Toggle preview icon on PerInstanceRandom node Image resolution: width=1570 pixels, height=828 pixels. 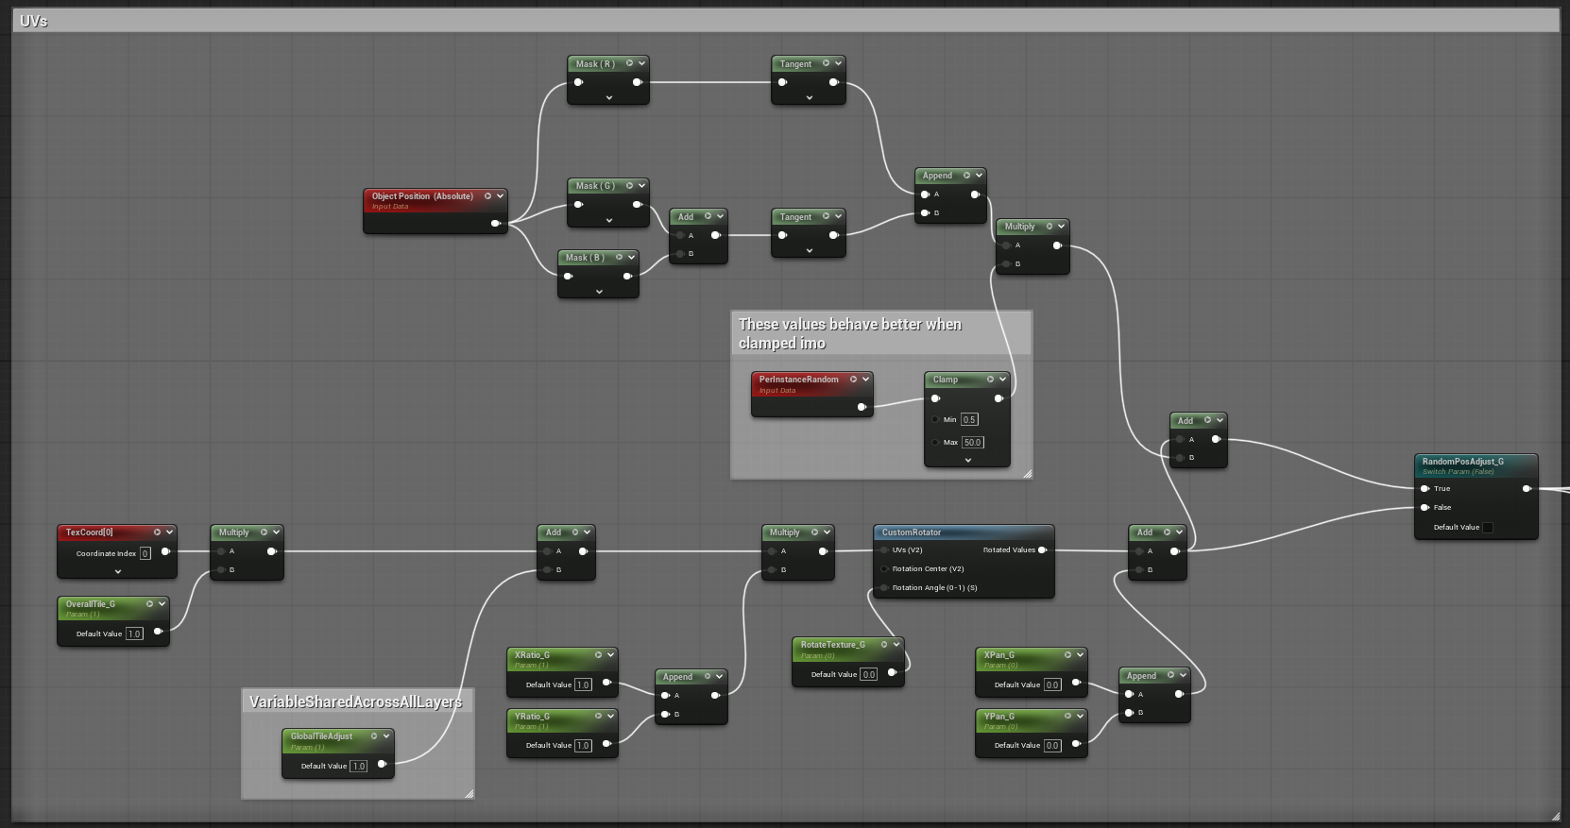pyautogui.click(x=853, y=380)
